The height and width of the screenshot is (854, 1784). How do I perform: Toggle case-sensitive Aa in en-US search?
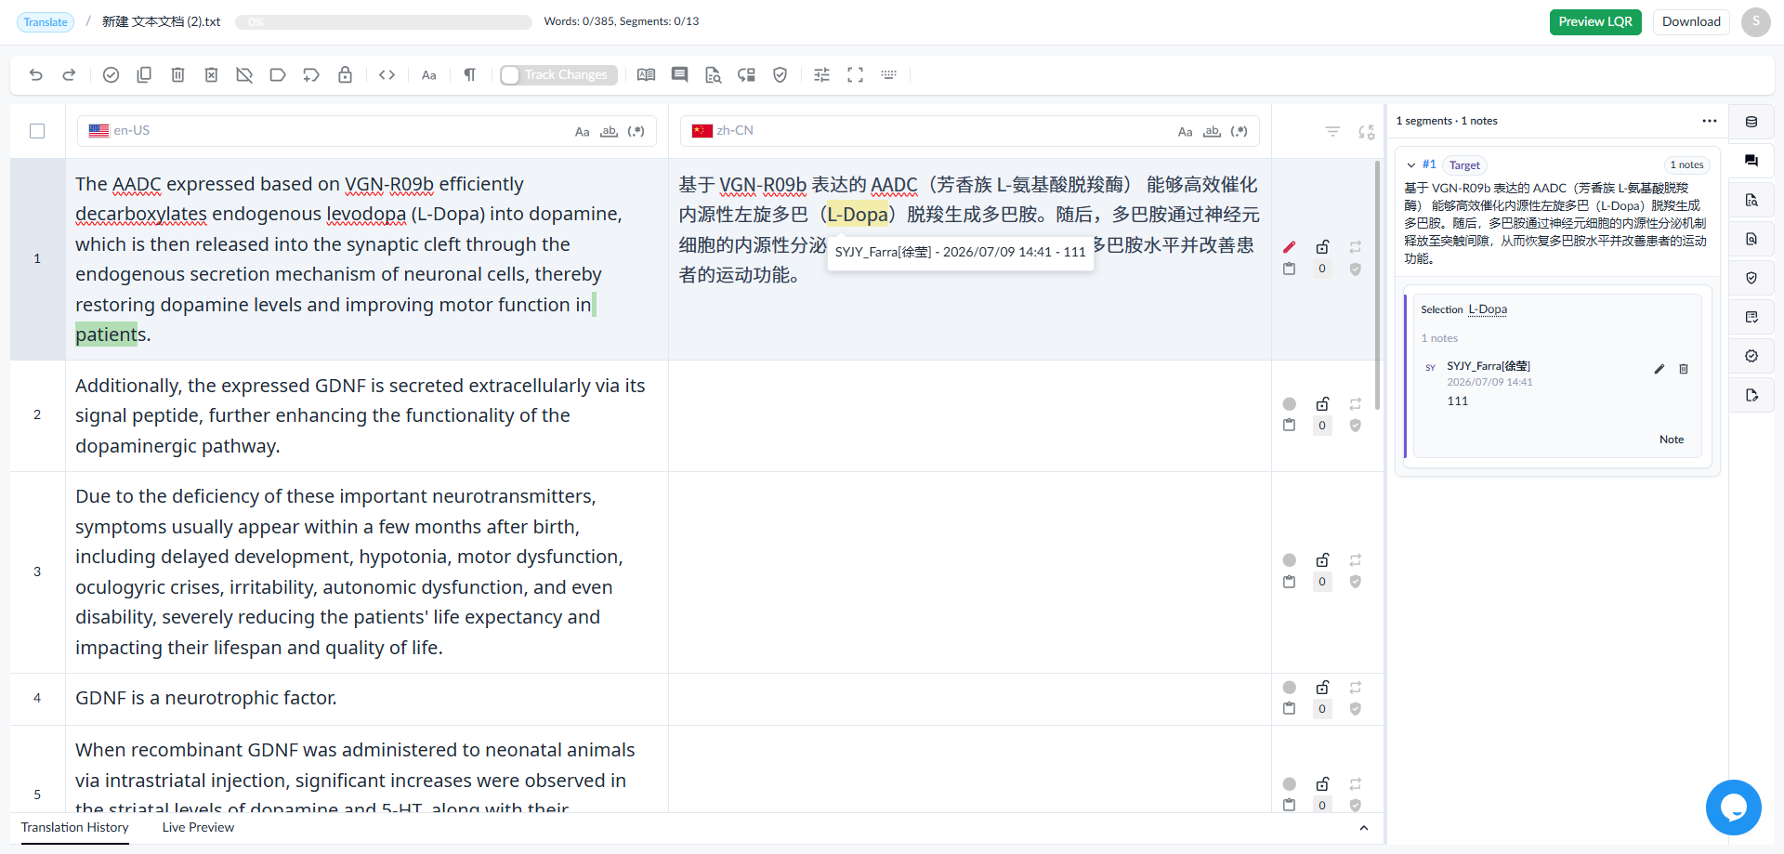pyautogui.click(x=582, y=132)
